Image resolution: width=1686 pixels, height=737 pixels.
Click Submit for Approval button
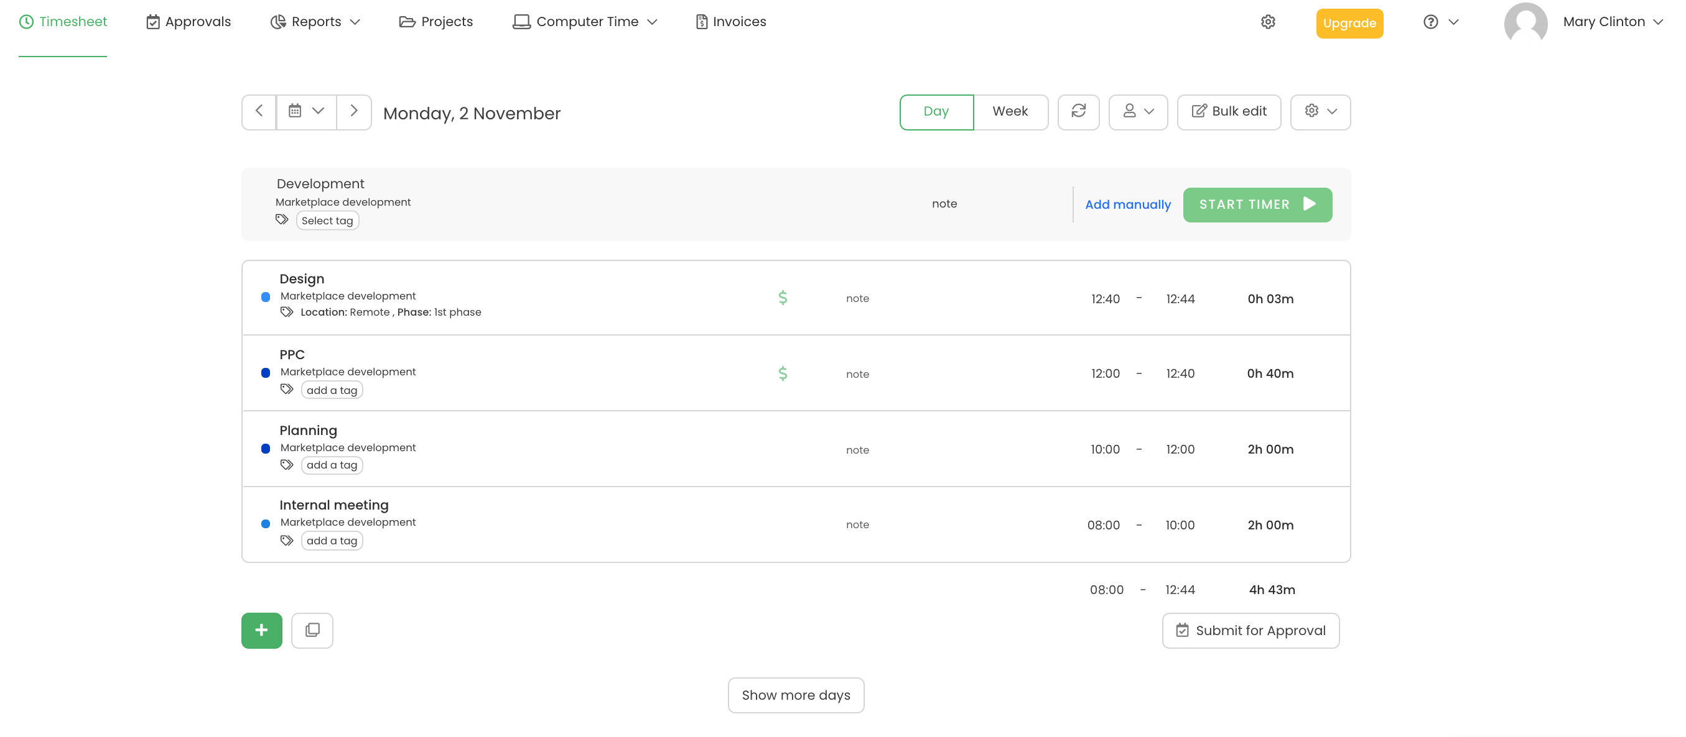pos(1251,631)
